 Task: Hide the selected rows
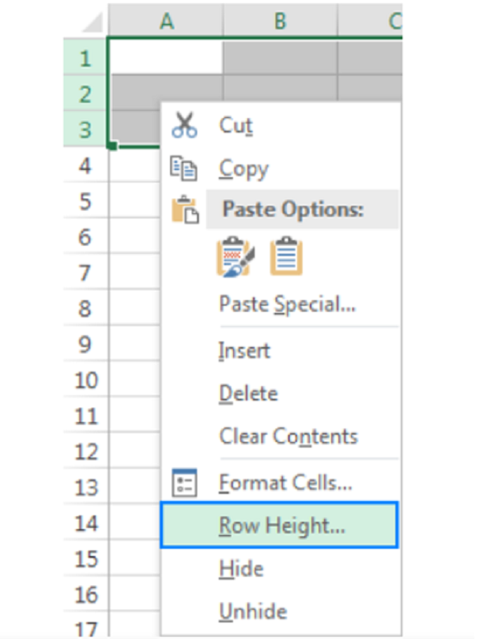241,569
